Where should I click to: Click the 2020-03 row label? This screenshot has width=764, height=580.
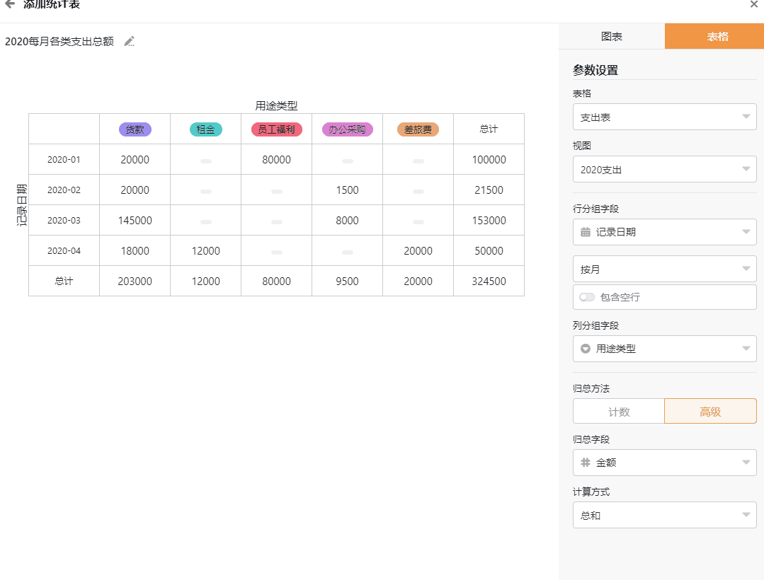[64, 221]
